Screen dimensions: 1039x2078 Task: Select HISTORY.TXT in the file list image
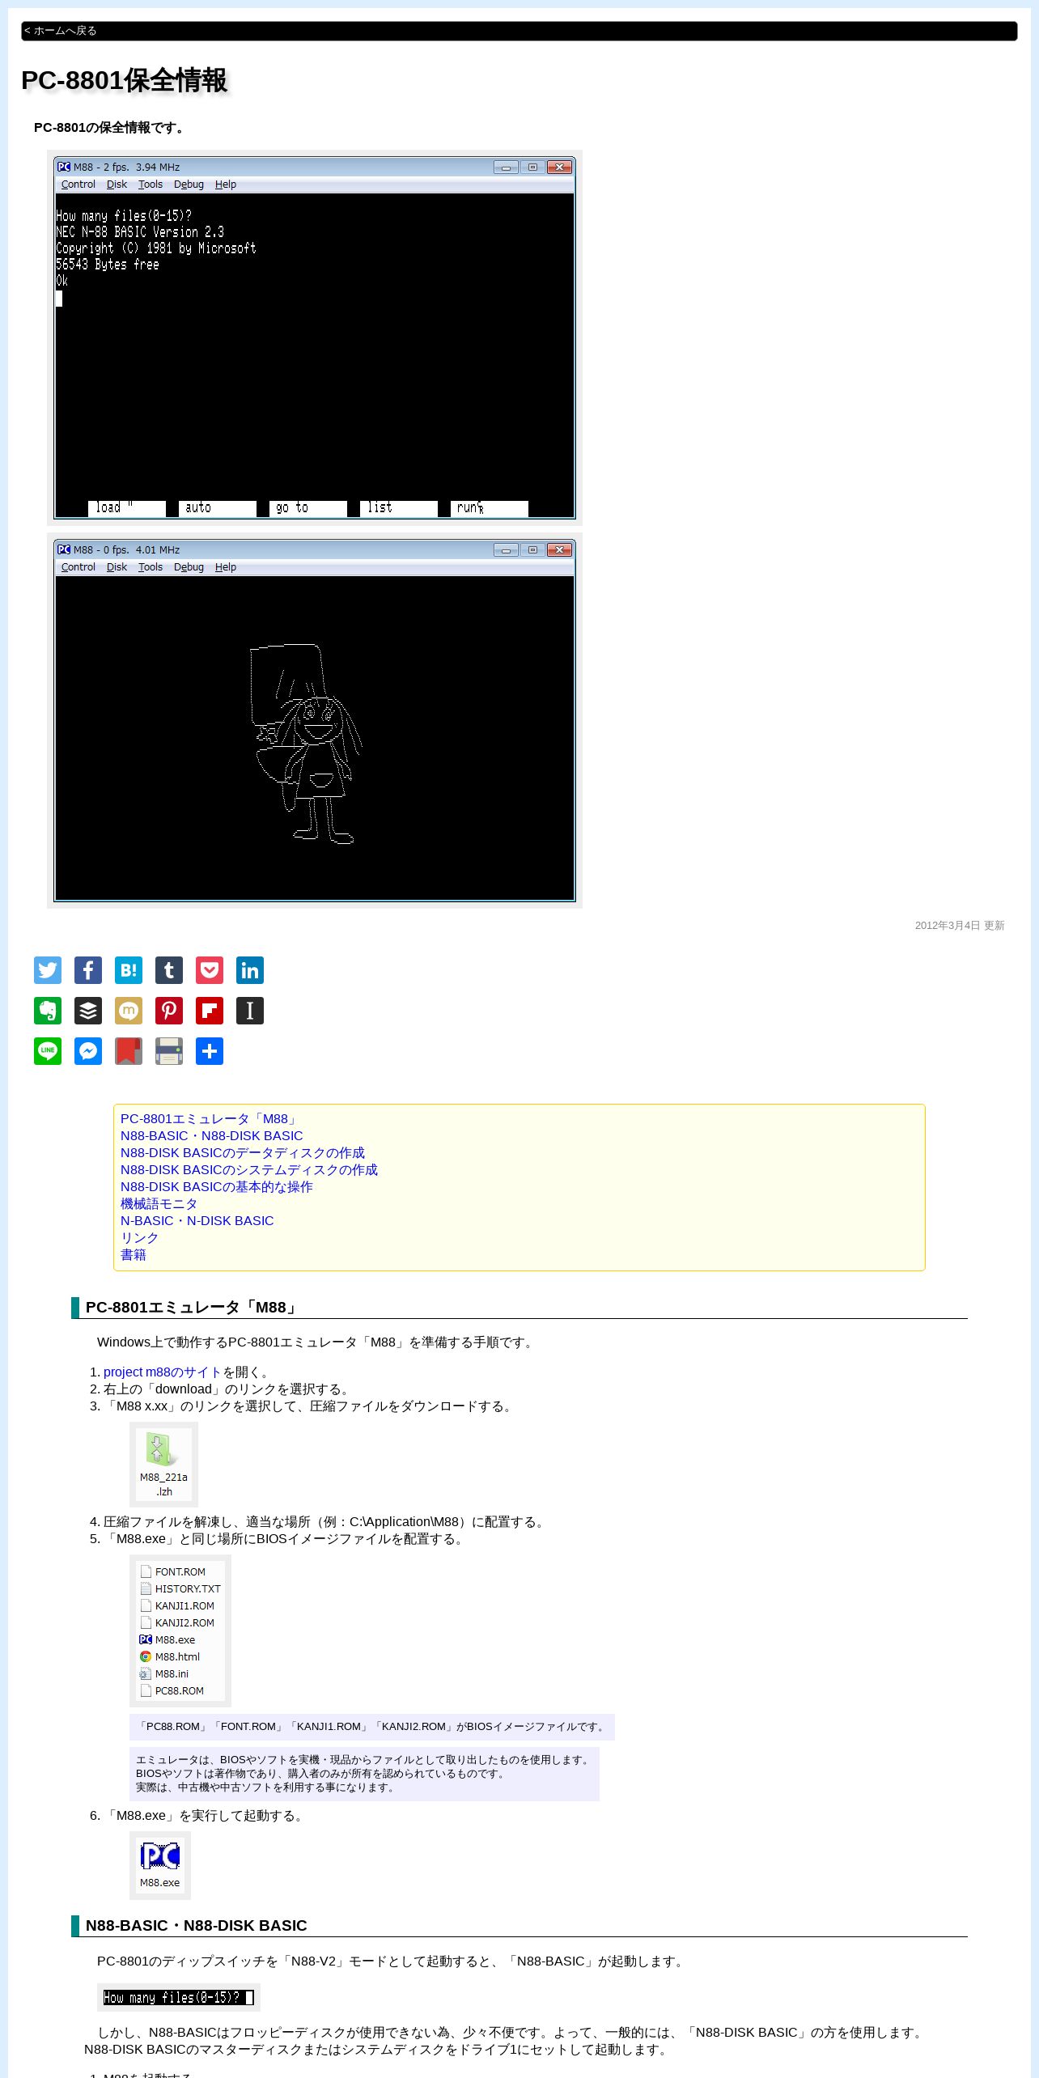[180, 1588]
